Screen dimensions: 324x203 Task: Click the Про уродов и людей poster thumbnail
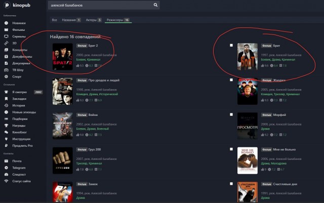pyautogui.click(x=63, y=91)
